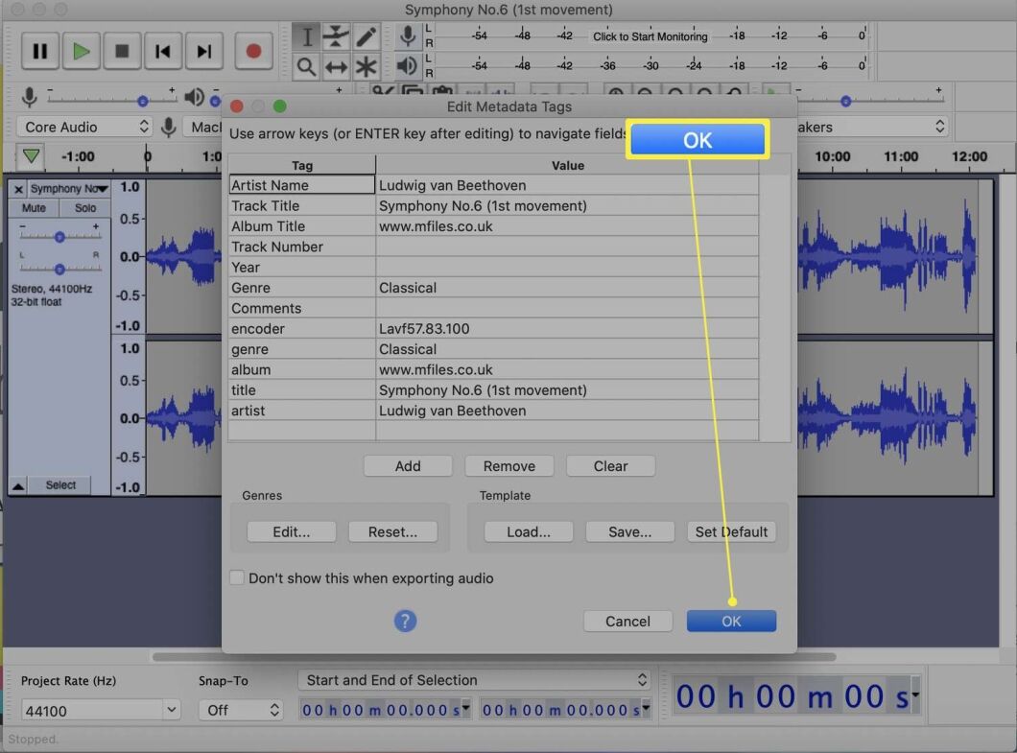Enable Solo on the Symphony track
Viewport: 1017px width, 753px height.
coord(85,207)
